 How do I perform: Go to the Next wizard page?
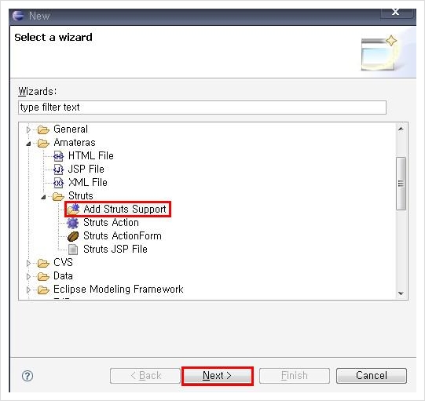[218, 376]
